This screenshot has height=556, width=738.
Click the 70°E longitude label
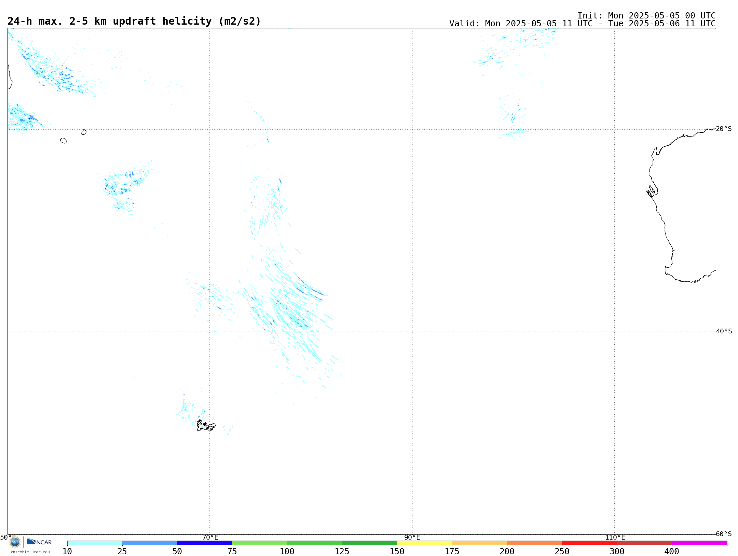point(210,537)
